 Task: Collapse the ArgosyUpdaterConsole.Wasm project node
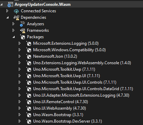coord(1,4)
